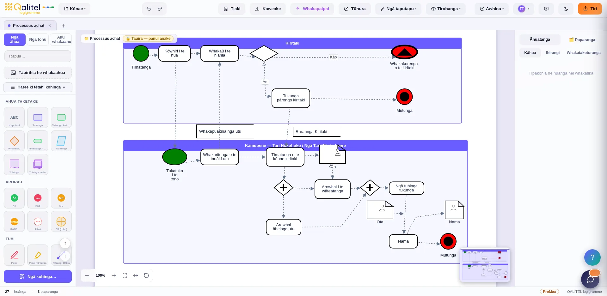Screen dimensions: 607x296
Task: Click the zoom in plus icon
Action: point(114,275)
